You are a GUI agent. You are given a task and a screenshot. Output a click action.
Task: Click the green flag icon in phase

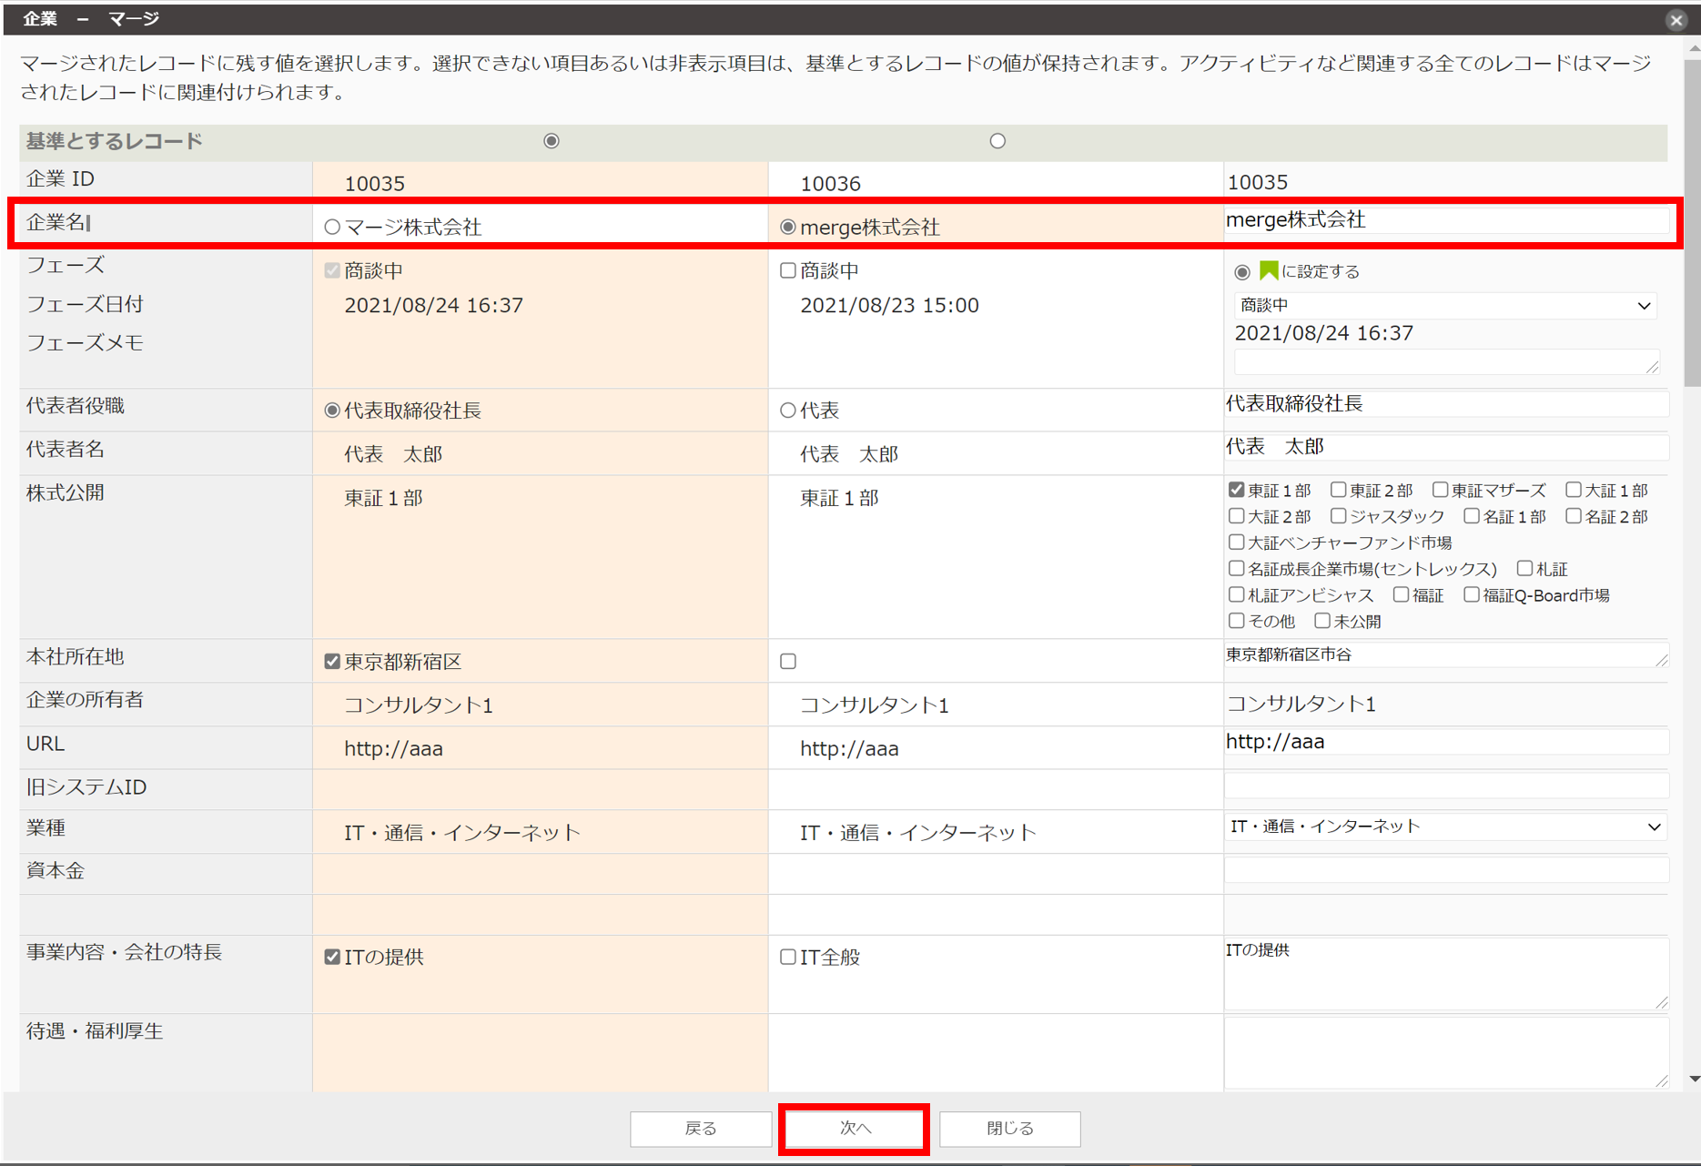coord(1268,271)
